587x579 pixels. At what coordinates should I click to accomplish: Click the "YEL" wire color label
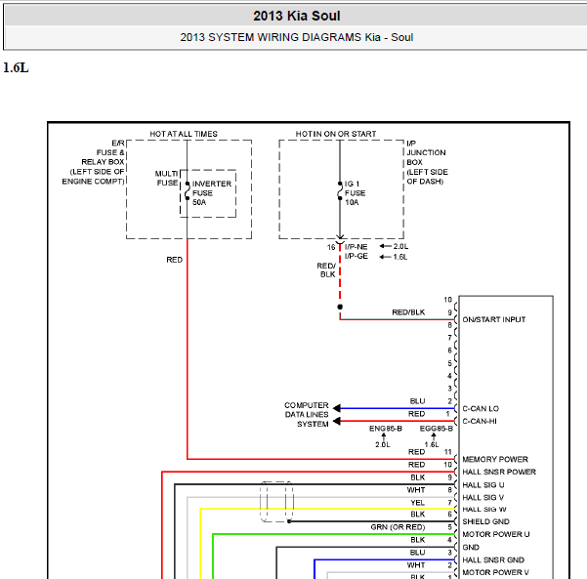click(417, 503)
